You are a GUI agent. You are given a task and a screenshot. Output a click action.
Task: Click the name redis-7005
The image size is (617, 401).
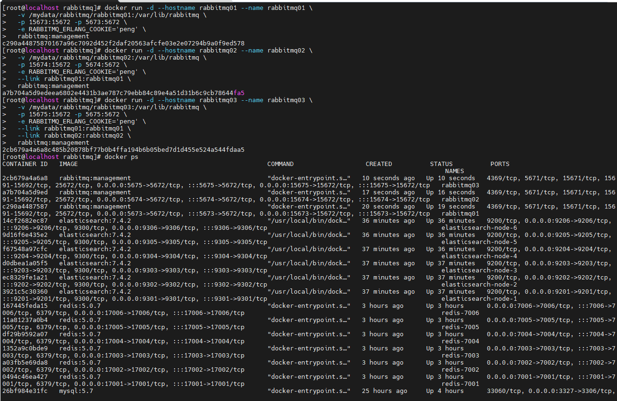click(460, 327)
